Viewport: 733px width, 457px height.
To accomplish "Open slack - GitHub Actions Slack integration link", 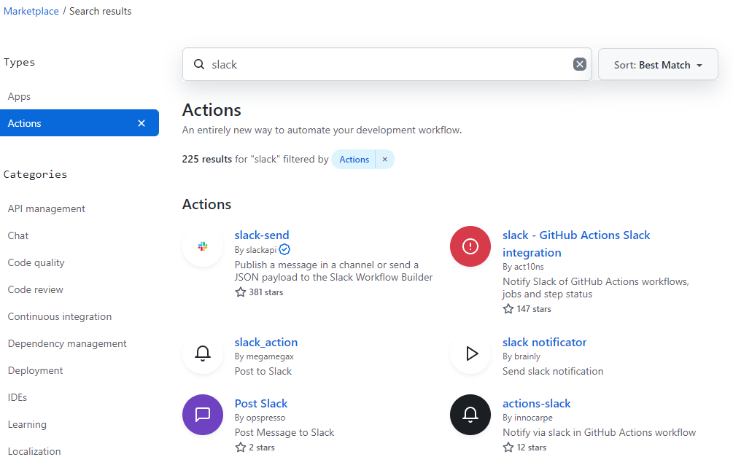I will [x=576, y=244].
